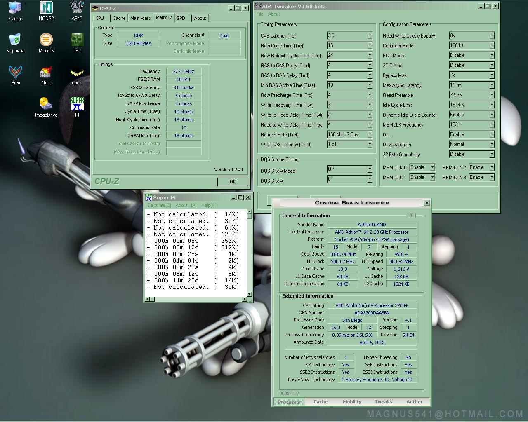
Task: Open the Author tab in Central Brain Identifier
Action: point(414,402)
